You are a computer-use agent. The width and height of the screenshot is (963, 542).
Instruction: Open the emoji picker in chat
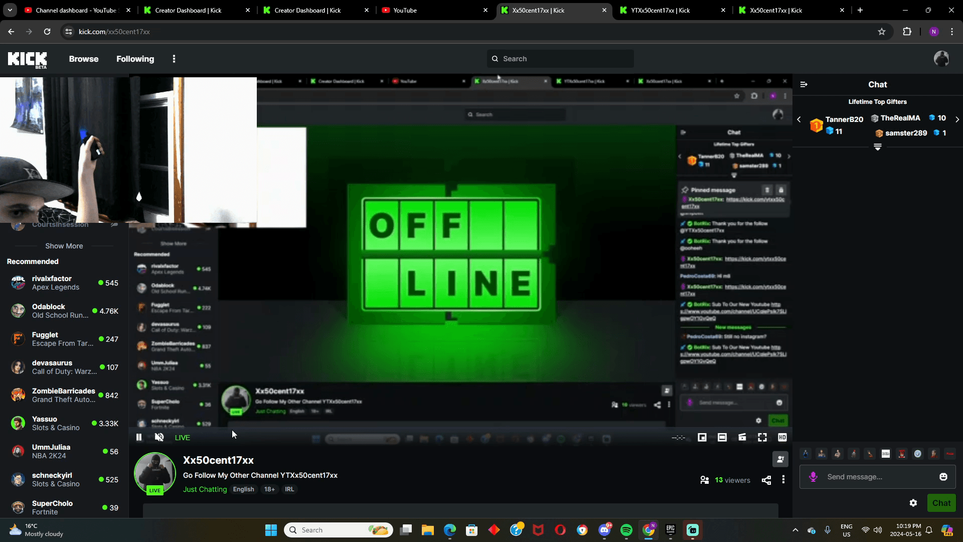coord(943,477)
